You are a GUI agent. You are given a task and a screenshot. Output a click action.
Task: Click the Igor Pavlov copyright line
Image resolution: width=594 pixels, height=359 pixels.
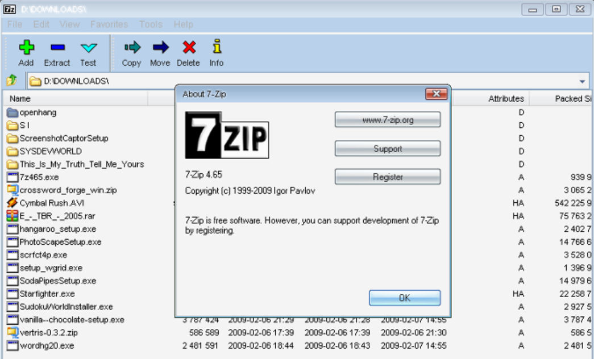tap(250, 190)
